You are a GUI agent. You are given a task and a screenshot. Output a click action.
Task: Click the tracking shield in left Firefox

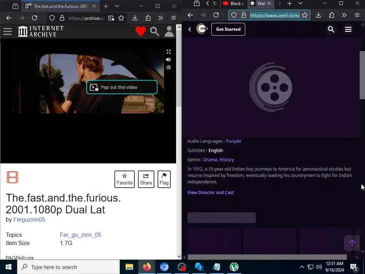tap(52, 18)
